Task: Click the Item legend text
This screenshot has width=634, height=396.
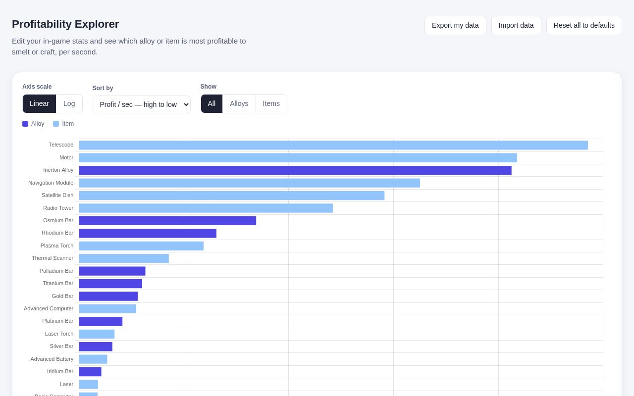Action: pyautogui.click(x=68, y=124)
